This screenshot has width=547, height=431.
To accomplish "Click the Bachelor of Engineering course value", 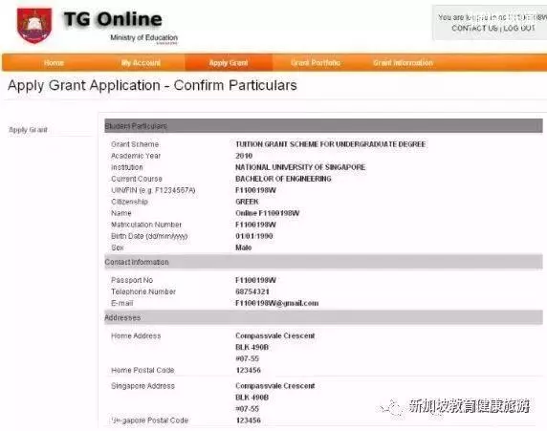I will click(x=283, y=179).
